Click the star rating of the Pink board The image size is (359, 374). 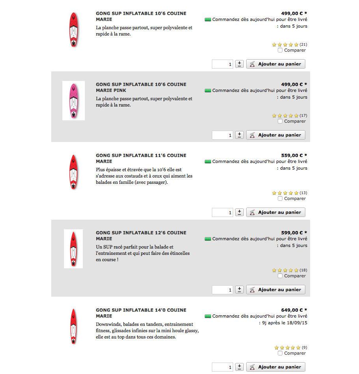pyautogui.click(x=285, y=116)
